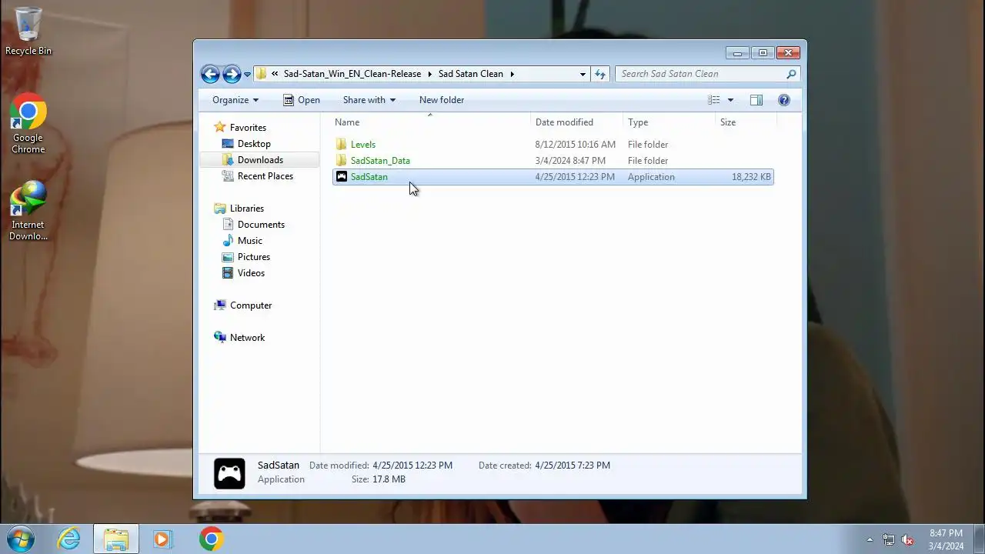Open Favorites in navigation pane

tap(248, 128)
